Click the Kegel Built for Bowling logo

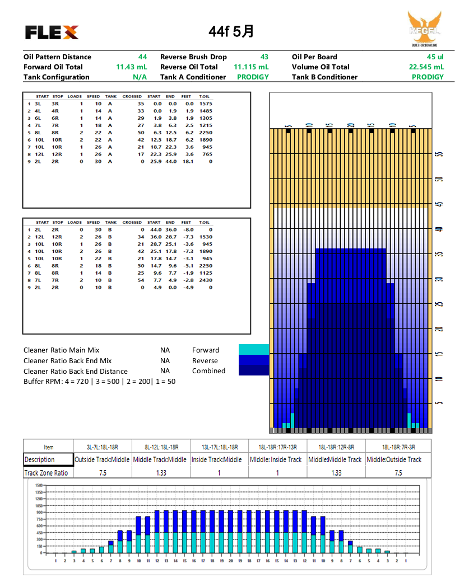coord(425,31)
